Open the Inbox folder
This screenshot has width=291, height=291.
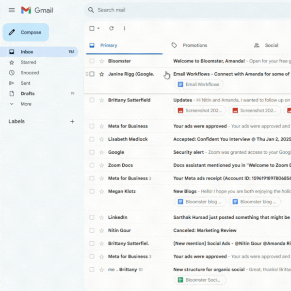click(39, 52)
